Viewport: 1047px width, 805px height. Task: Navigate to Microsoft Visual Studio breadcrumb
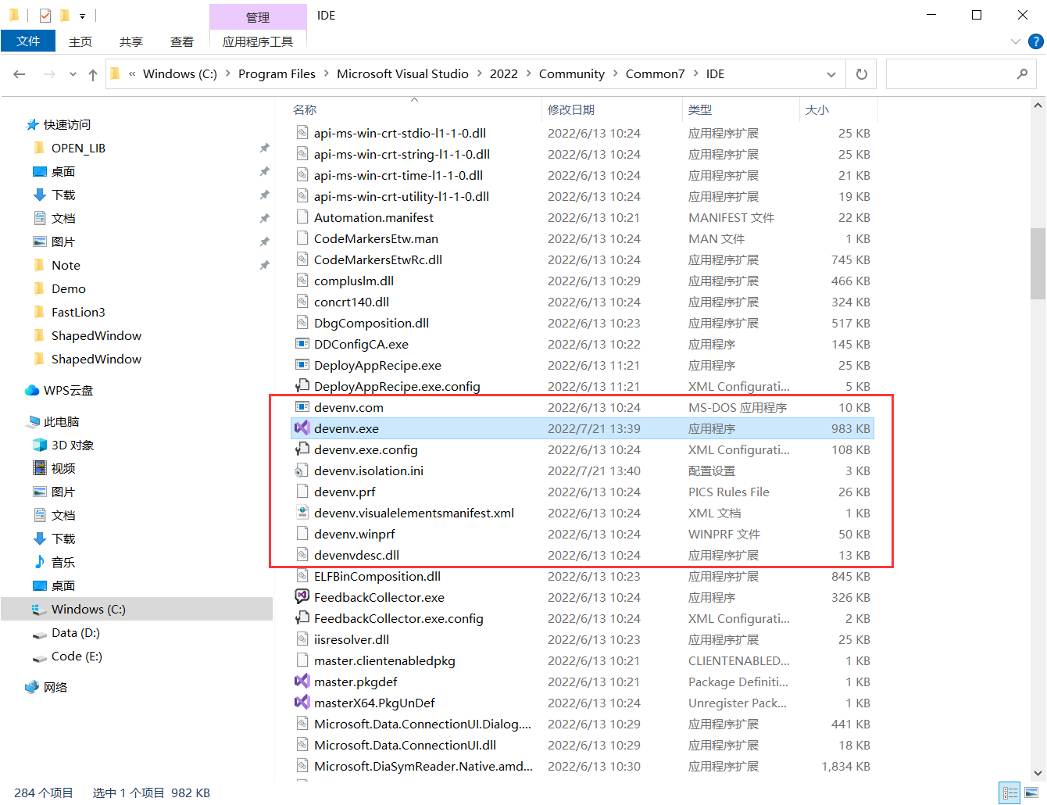[402, 73]
